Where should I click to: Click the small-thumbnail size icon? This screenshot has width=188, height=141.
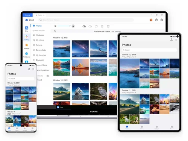[55, 26]
